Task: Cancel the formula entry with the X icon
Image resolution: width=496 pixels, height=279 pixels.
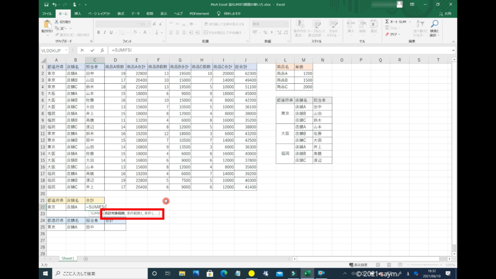Action: (x=82, y=50)
